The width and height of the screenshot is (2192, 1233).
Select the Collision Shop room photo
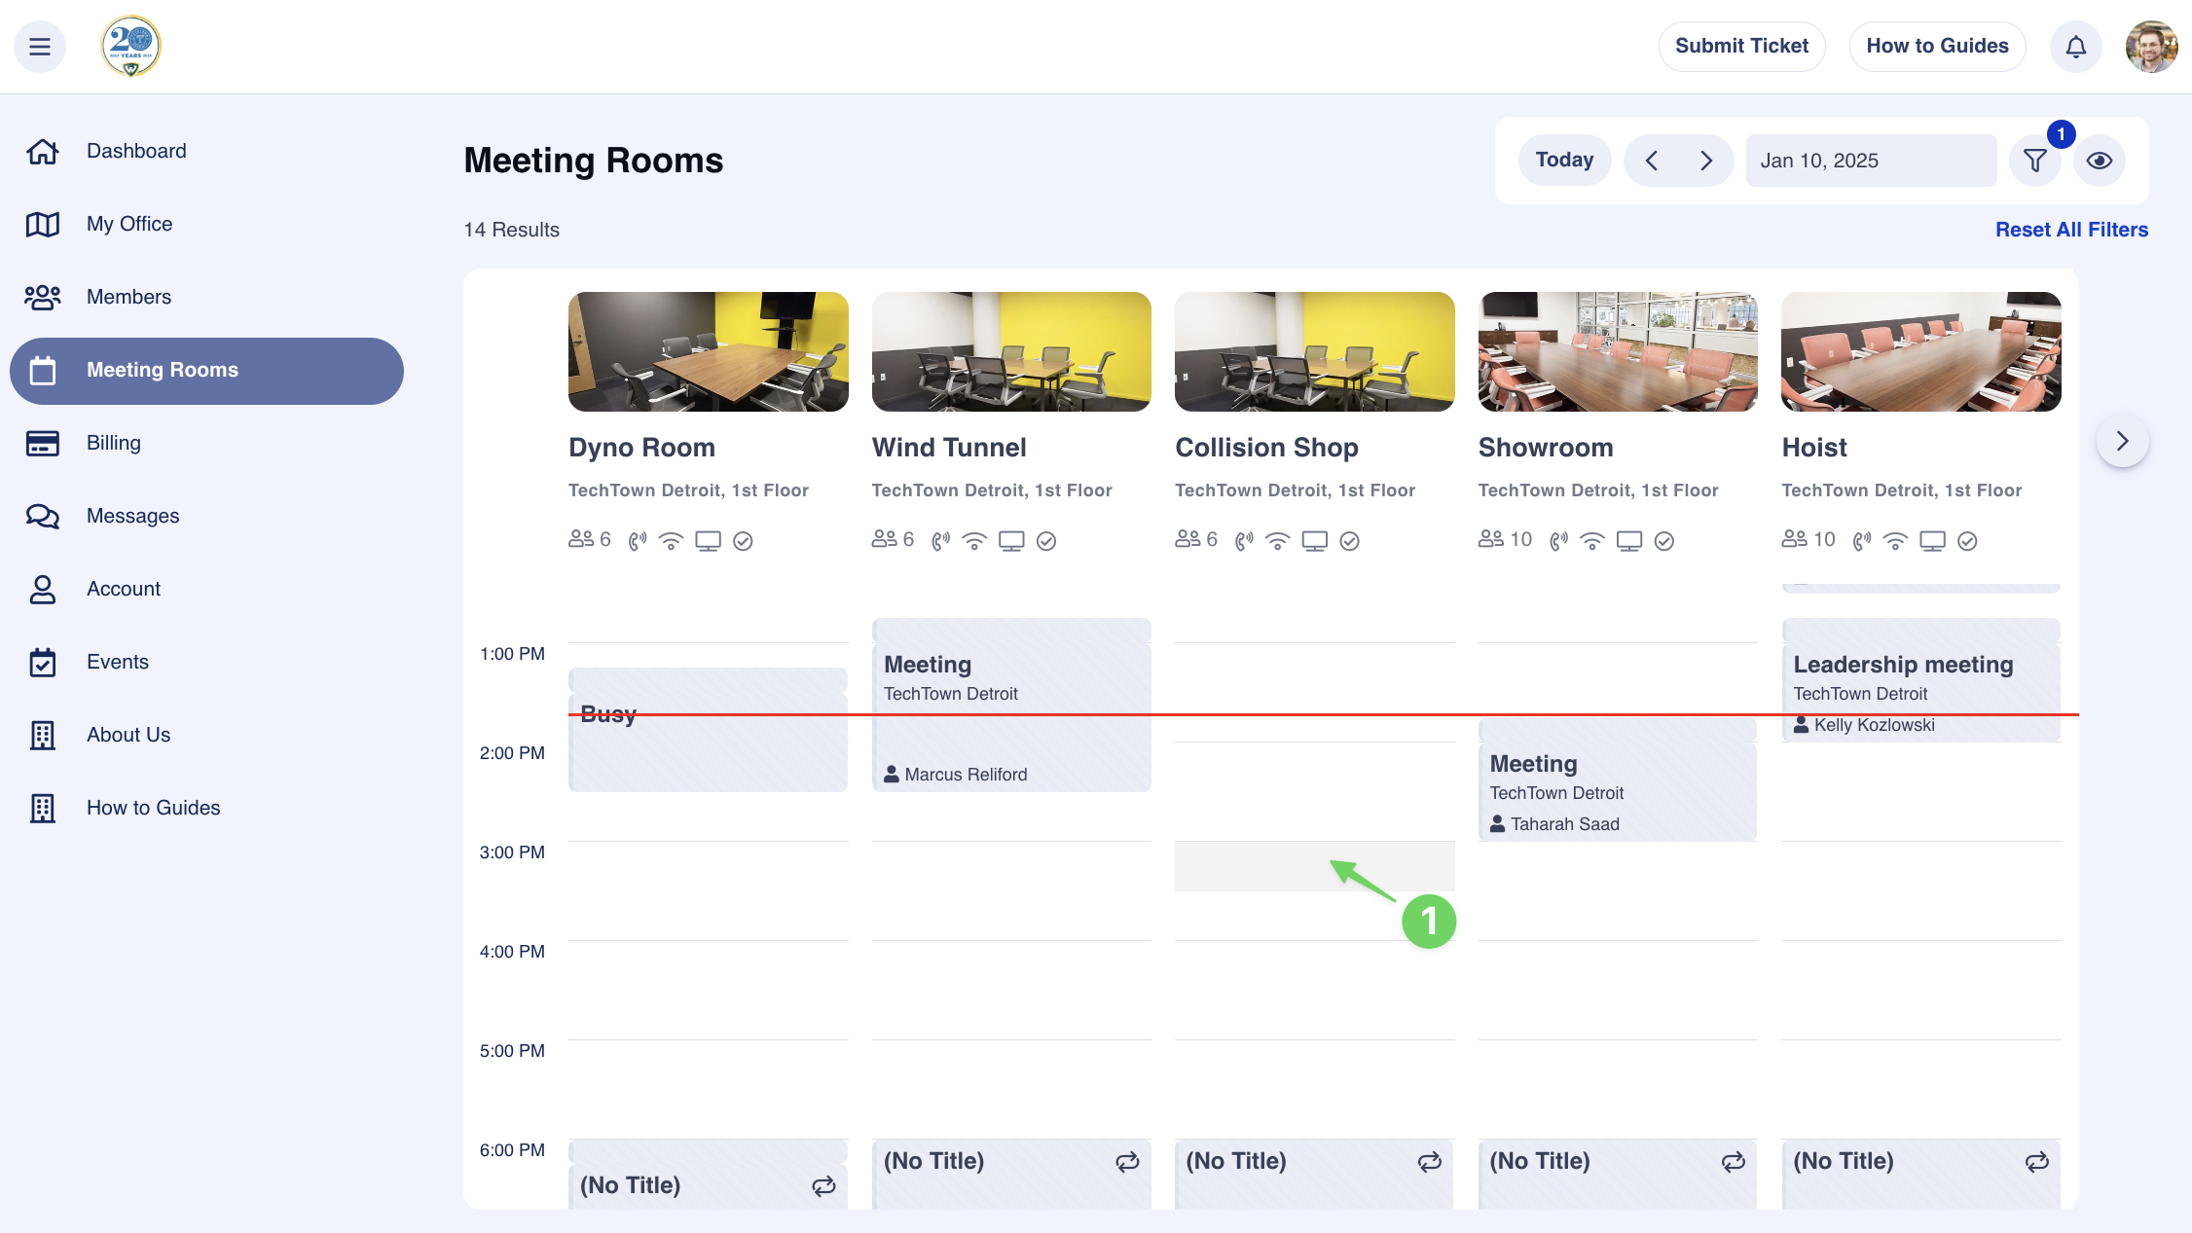click(1314, 351)
